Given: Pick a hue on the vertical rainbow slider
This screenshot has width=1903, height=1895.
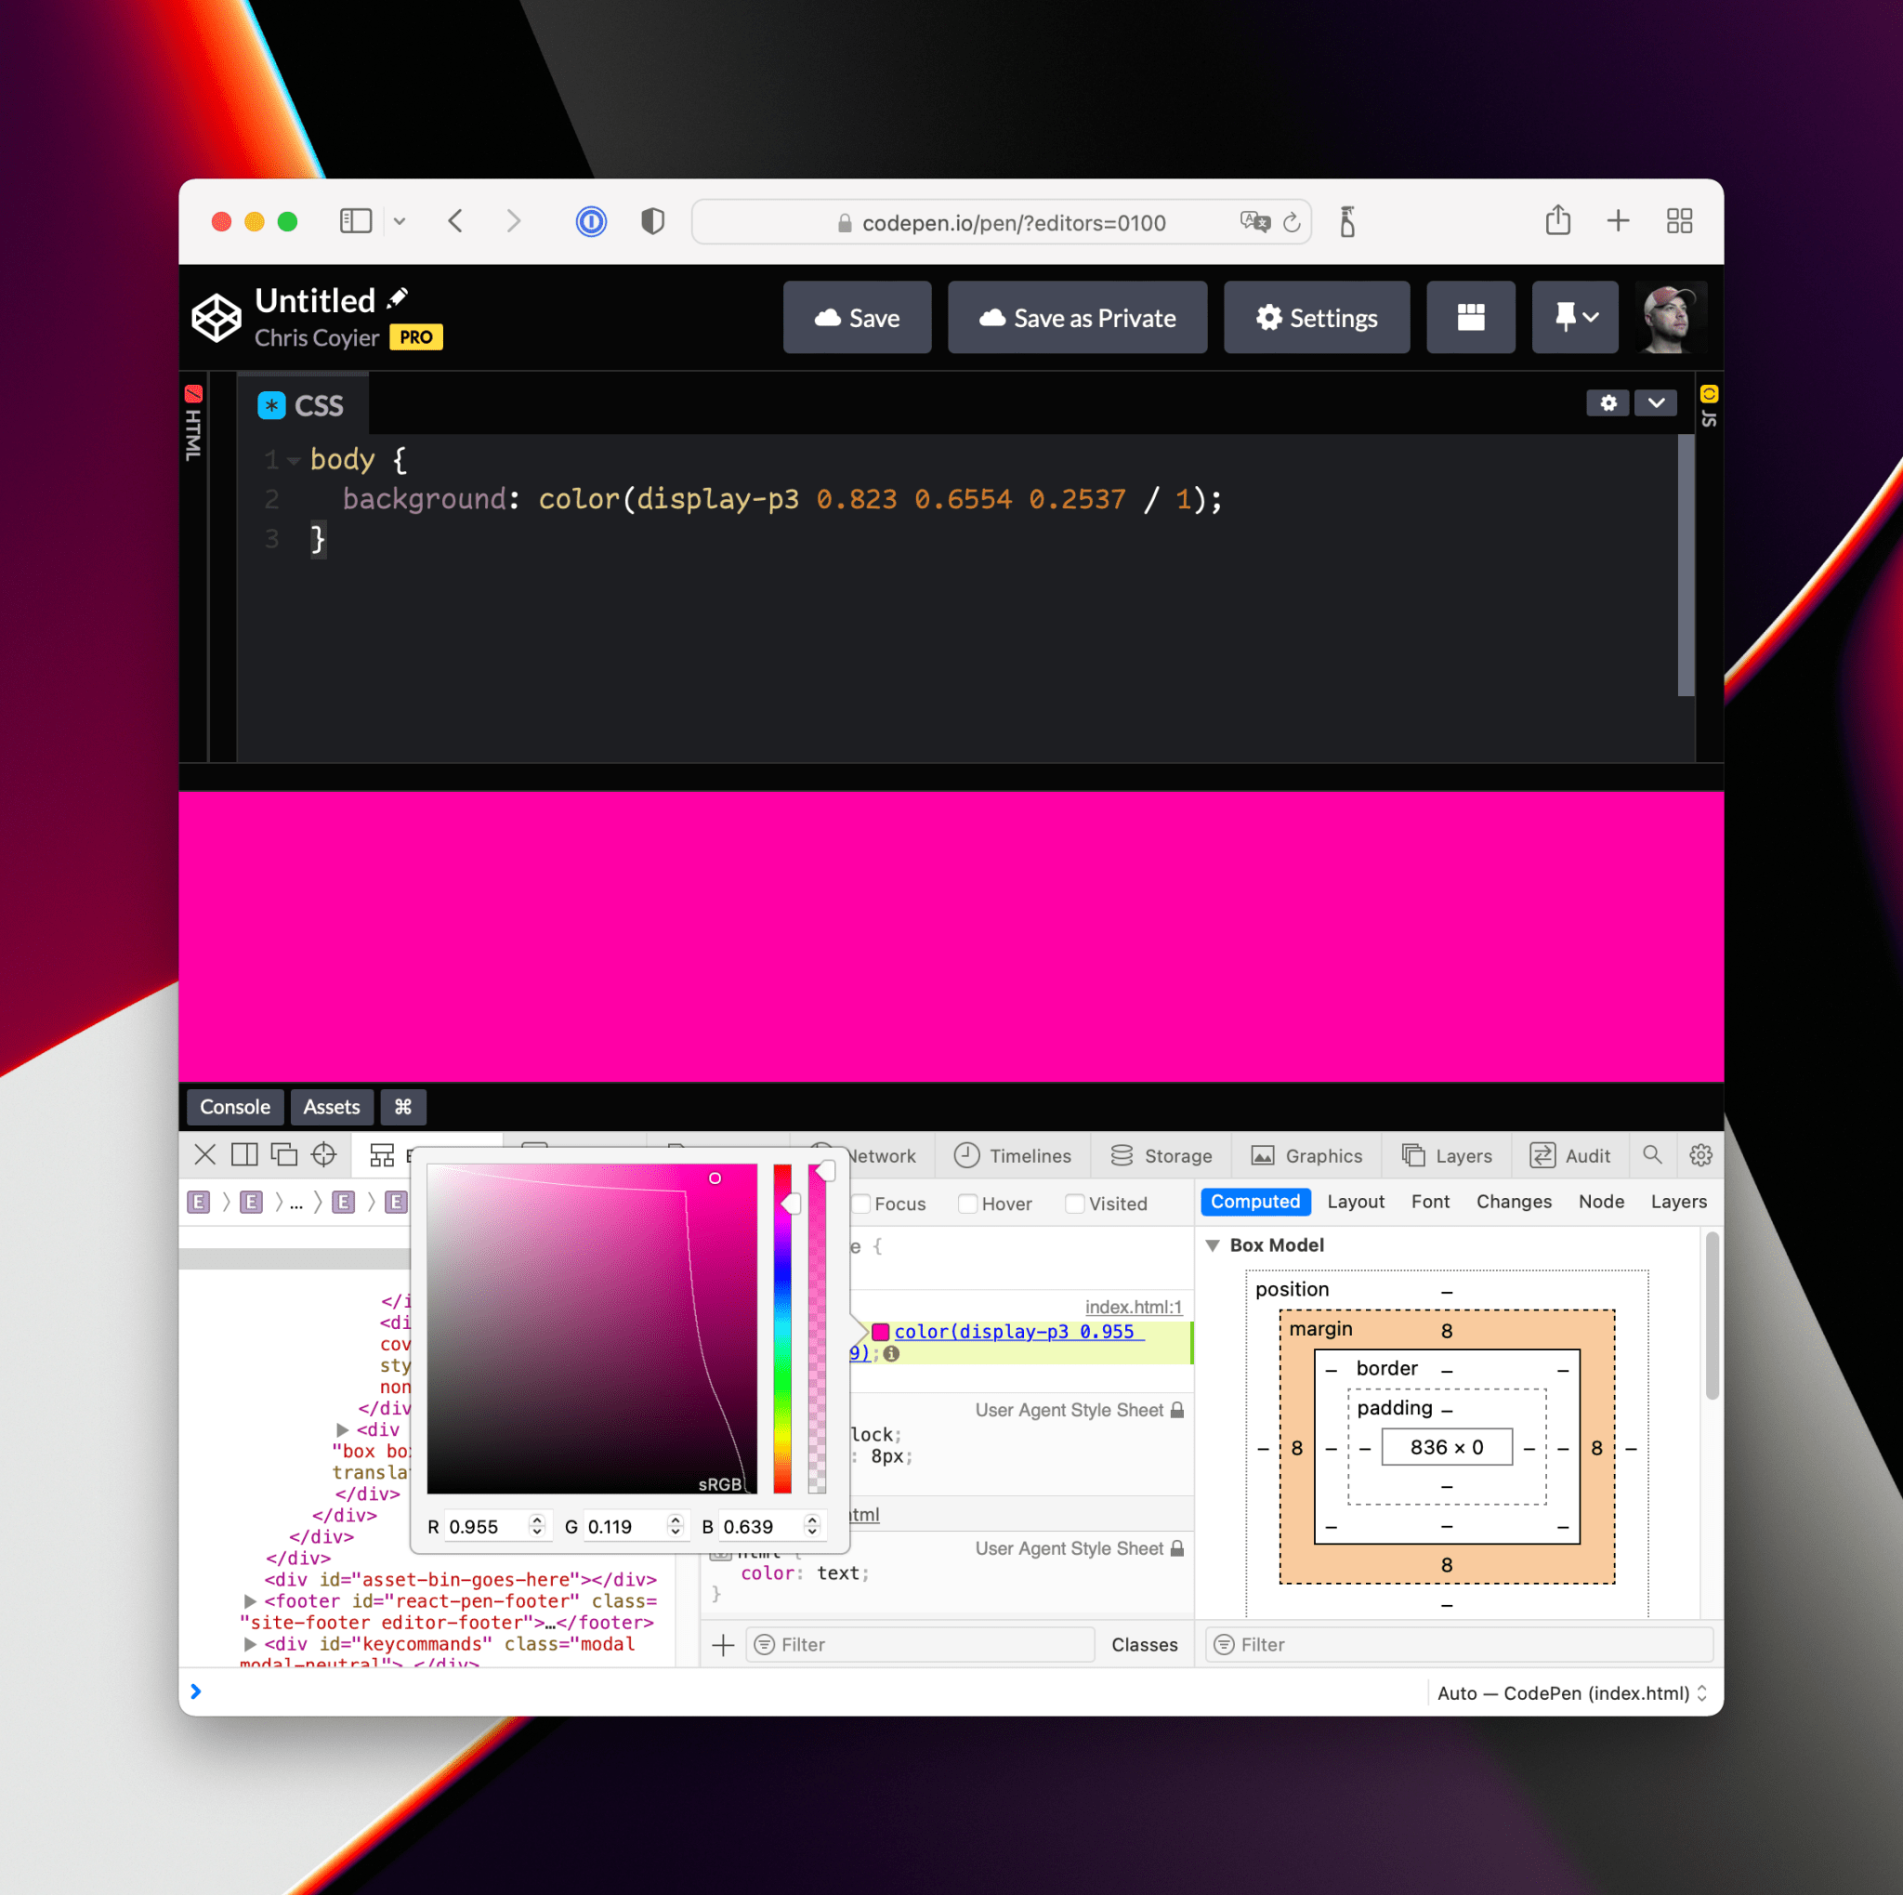Looking at the screenshot, I should (x=781, y=1330).
